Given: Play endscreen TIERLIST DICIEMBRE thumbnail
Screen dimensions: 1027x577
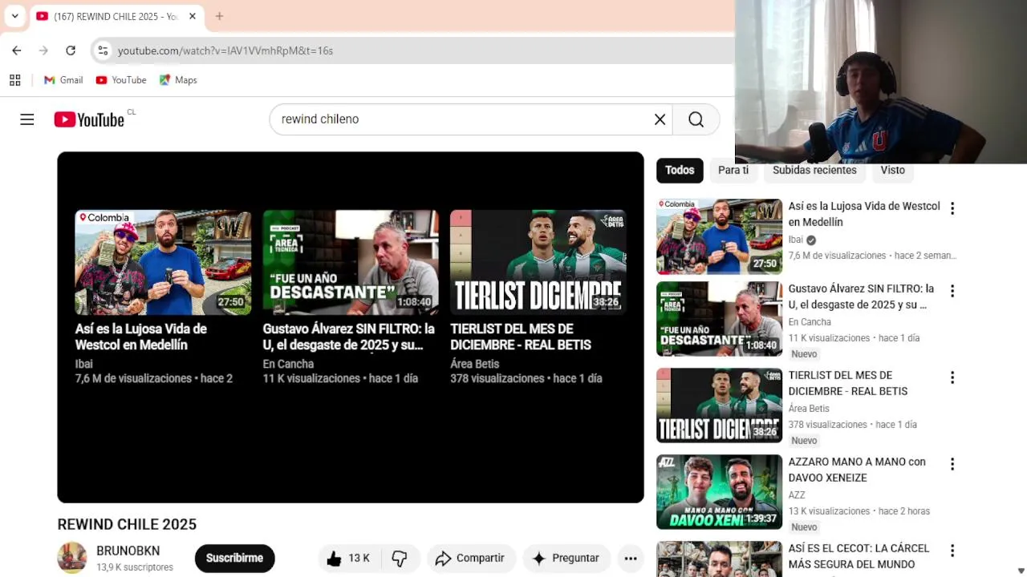Looking at the screenshot, I should coord(538,263).
